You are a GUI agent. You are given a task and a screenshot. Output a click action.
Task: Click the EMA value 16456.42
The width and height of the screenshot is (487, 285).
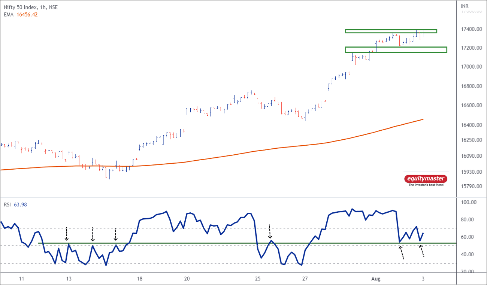tap(27, 15)
